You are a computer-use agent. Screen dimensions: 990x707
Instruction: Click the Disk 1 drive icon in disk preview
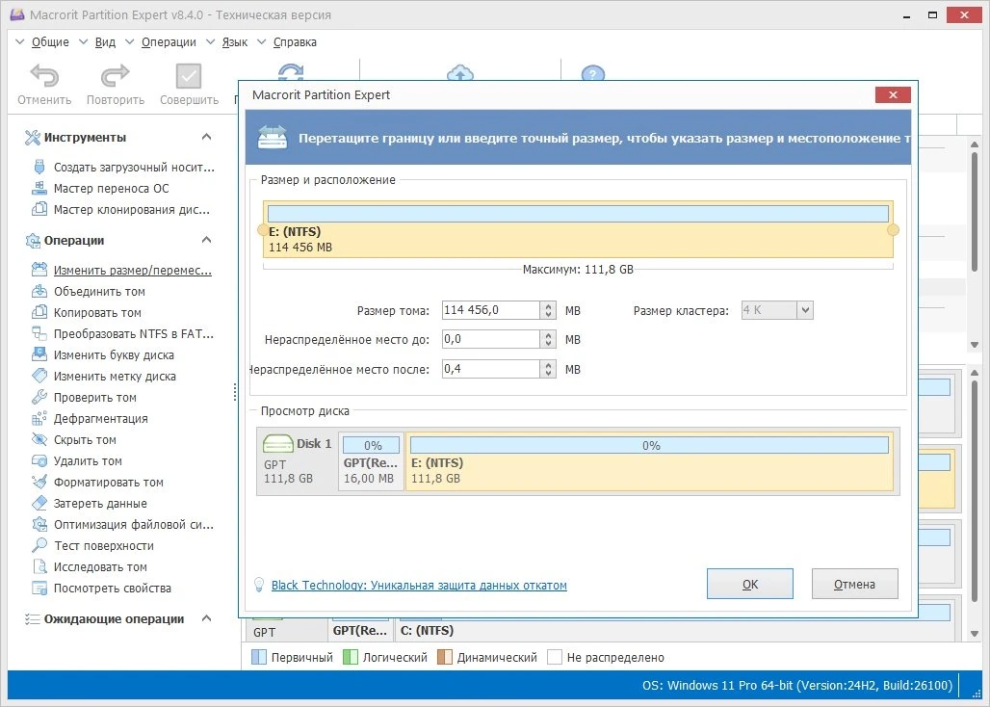pos(277,444)
